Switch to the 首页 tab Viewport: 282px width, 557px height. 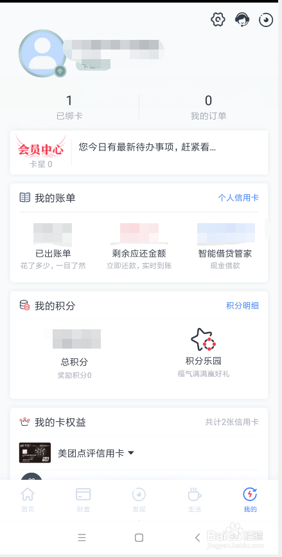tap(28, 500)
